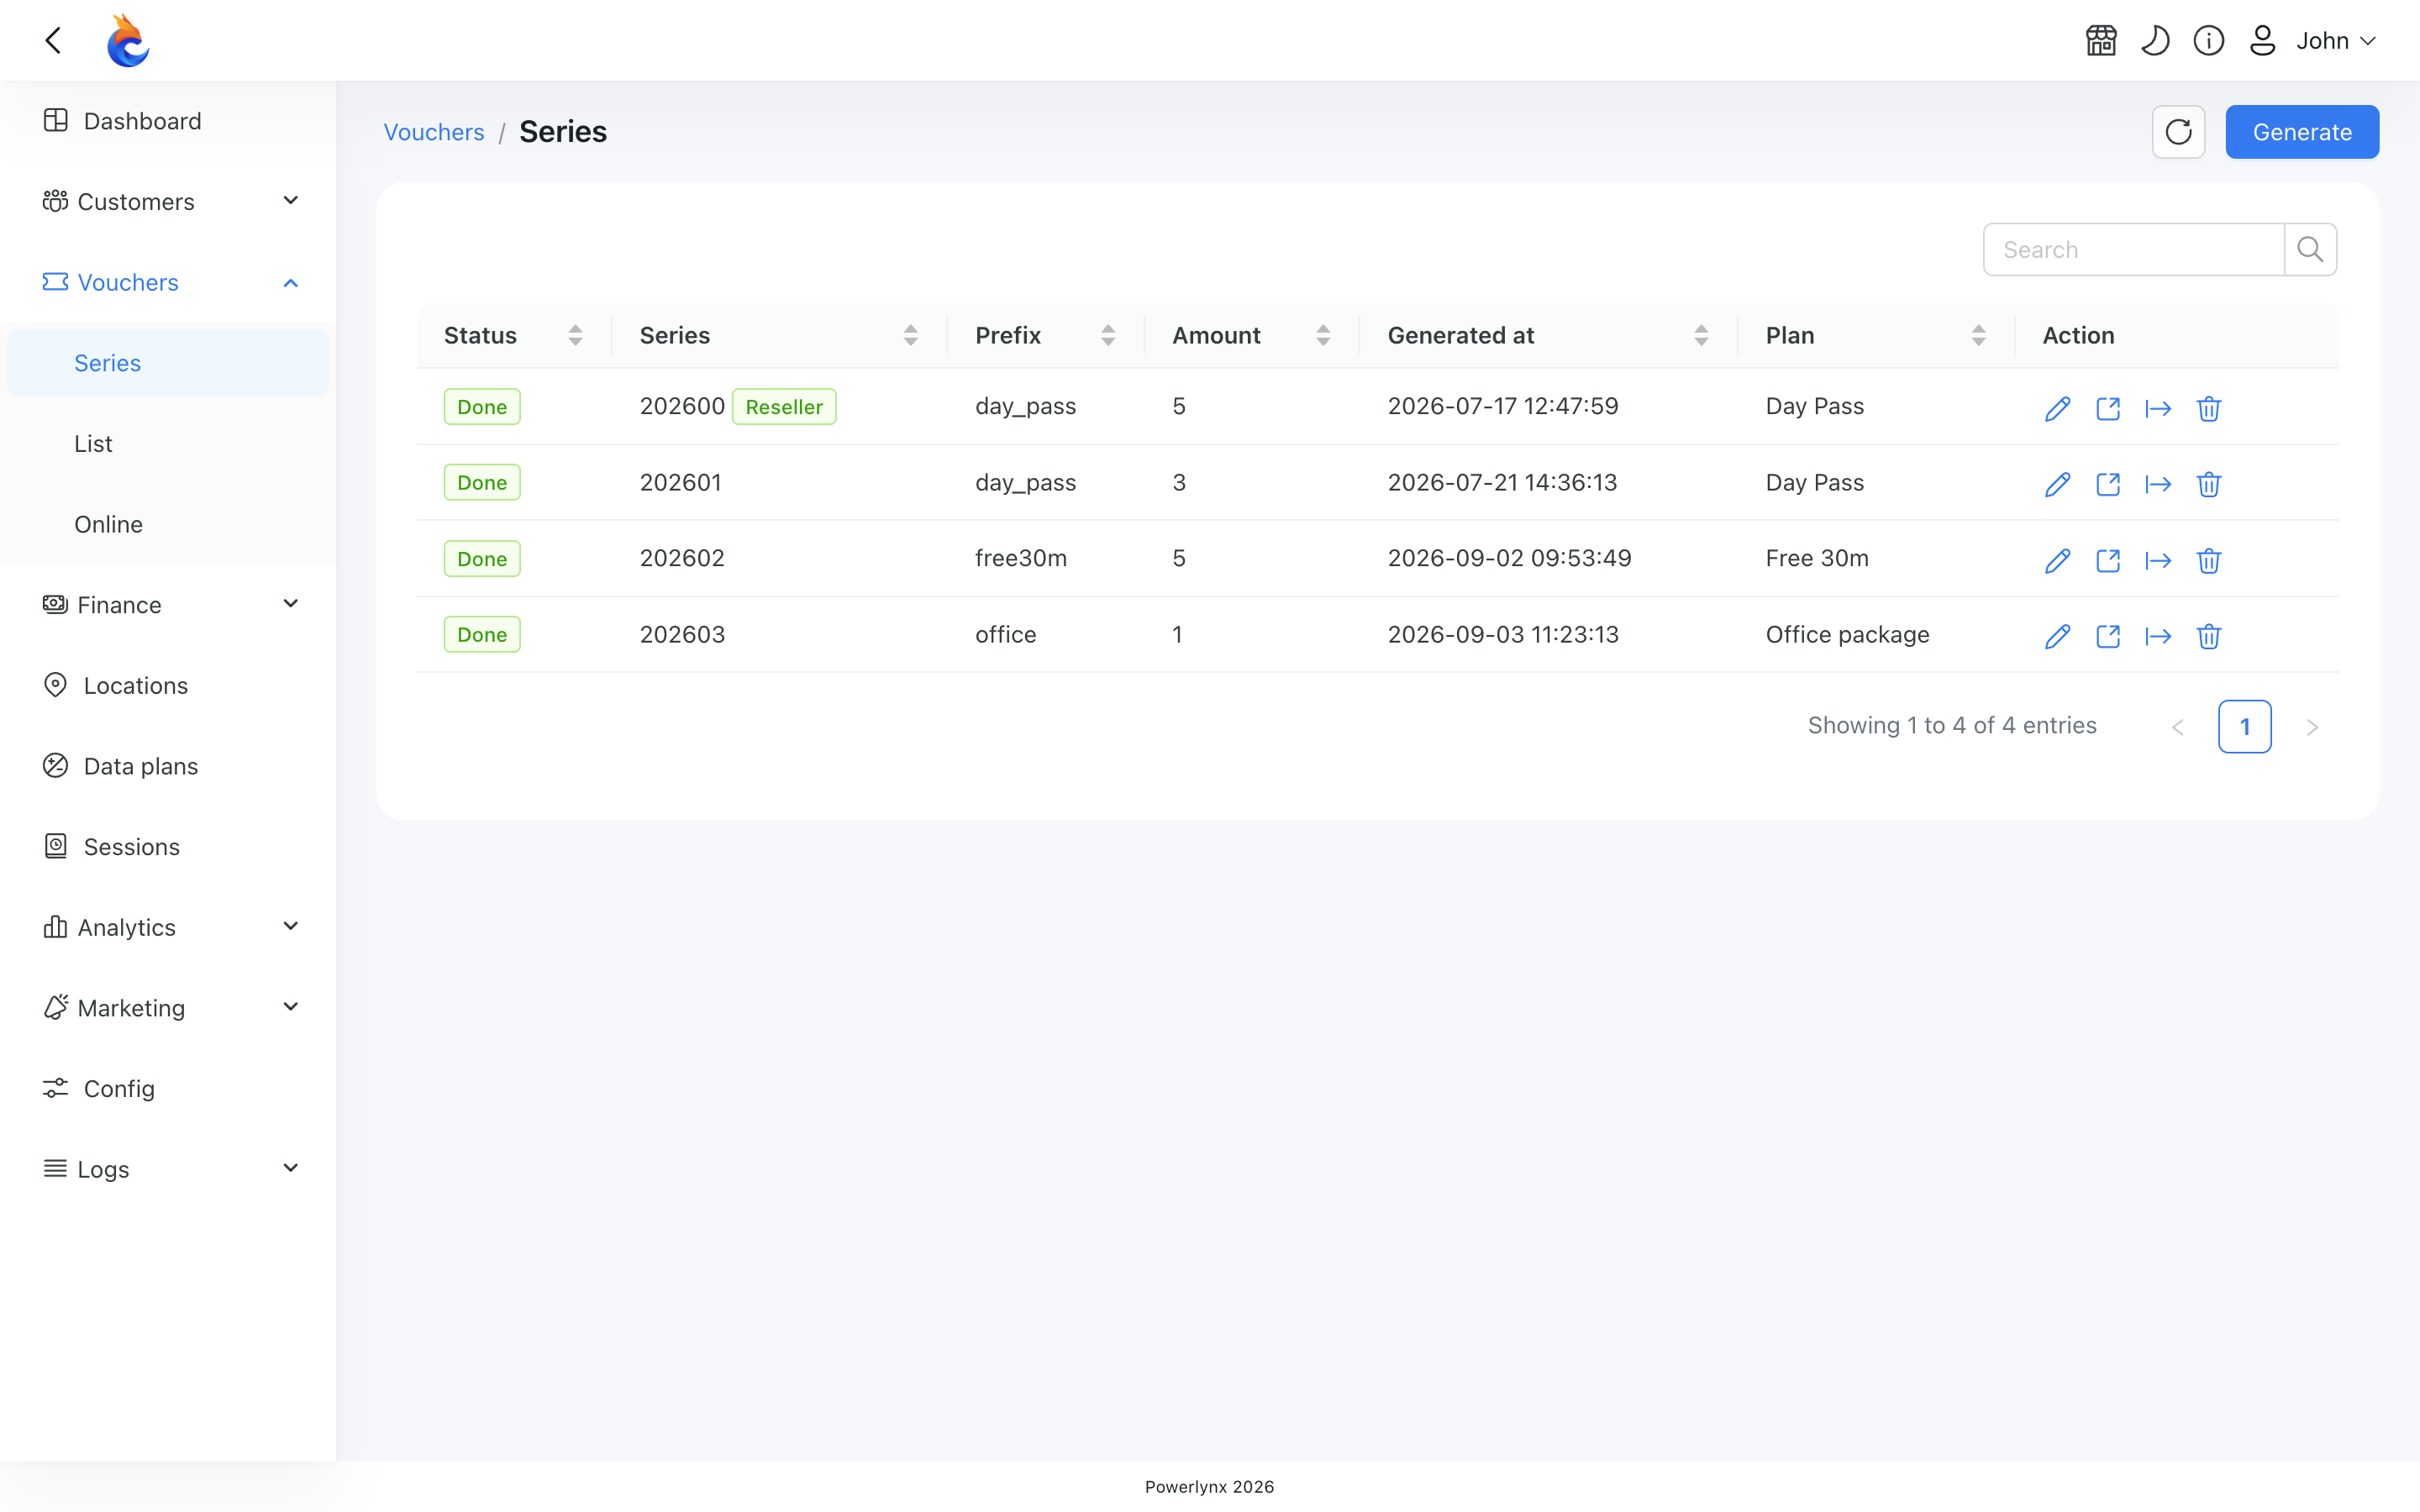This screenshot has height=1512, width=2420.
Task: Collapse the Vouchers sidebar menu
Action: tap(168, 282)
